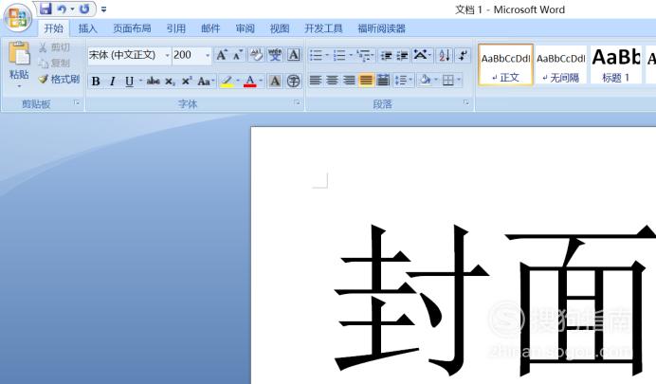Open the 引用 tab
The width and height of the screenshot is (656, 384).
point(175,28)
